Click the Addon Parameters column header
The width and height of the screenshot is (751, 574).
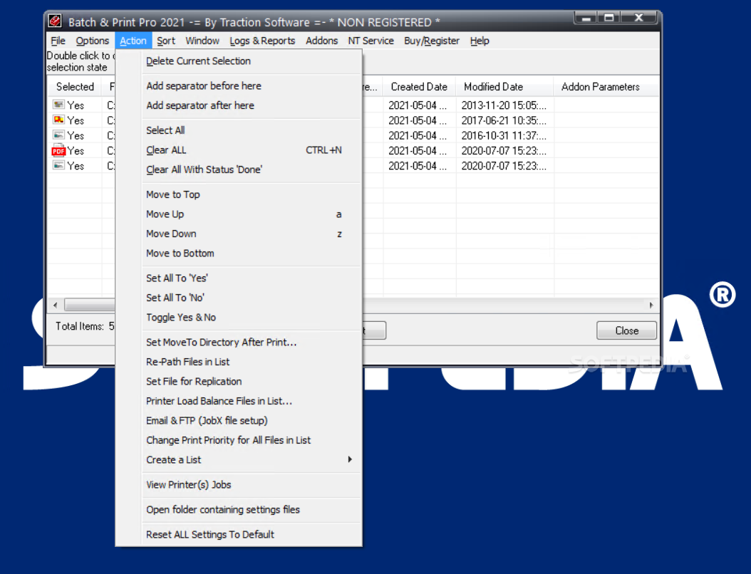(x=606, y=87)
